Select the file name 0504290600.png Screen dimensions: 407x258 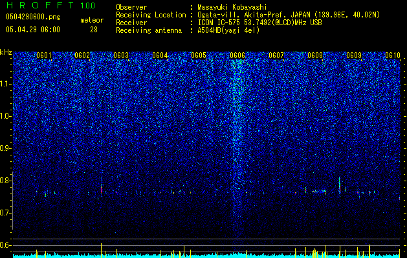(33, 17)
